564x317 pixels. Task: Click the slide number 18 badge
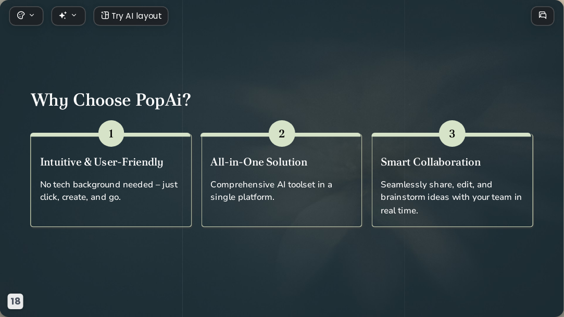coord(16,301)
